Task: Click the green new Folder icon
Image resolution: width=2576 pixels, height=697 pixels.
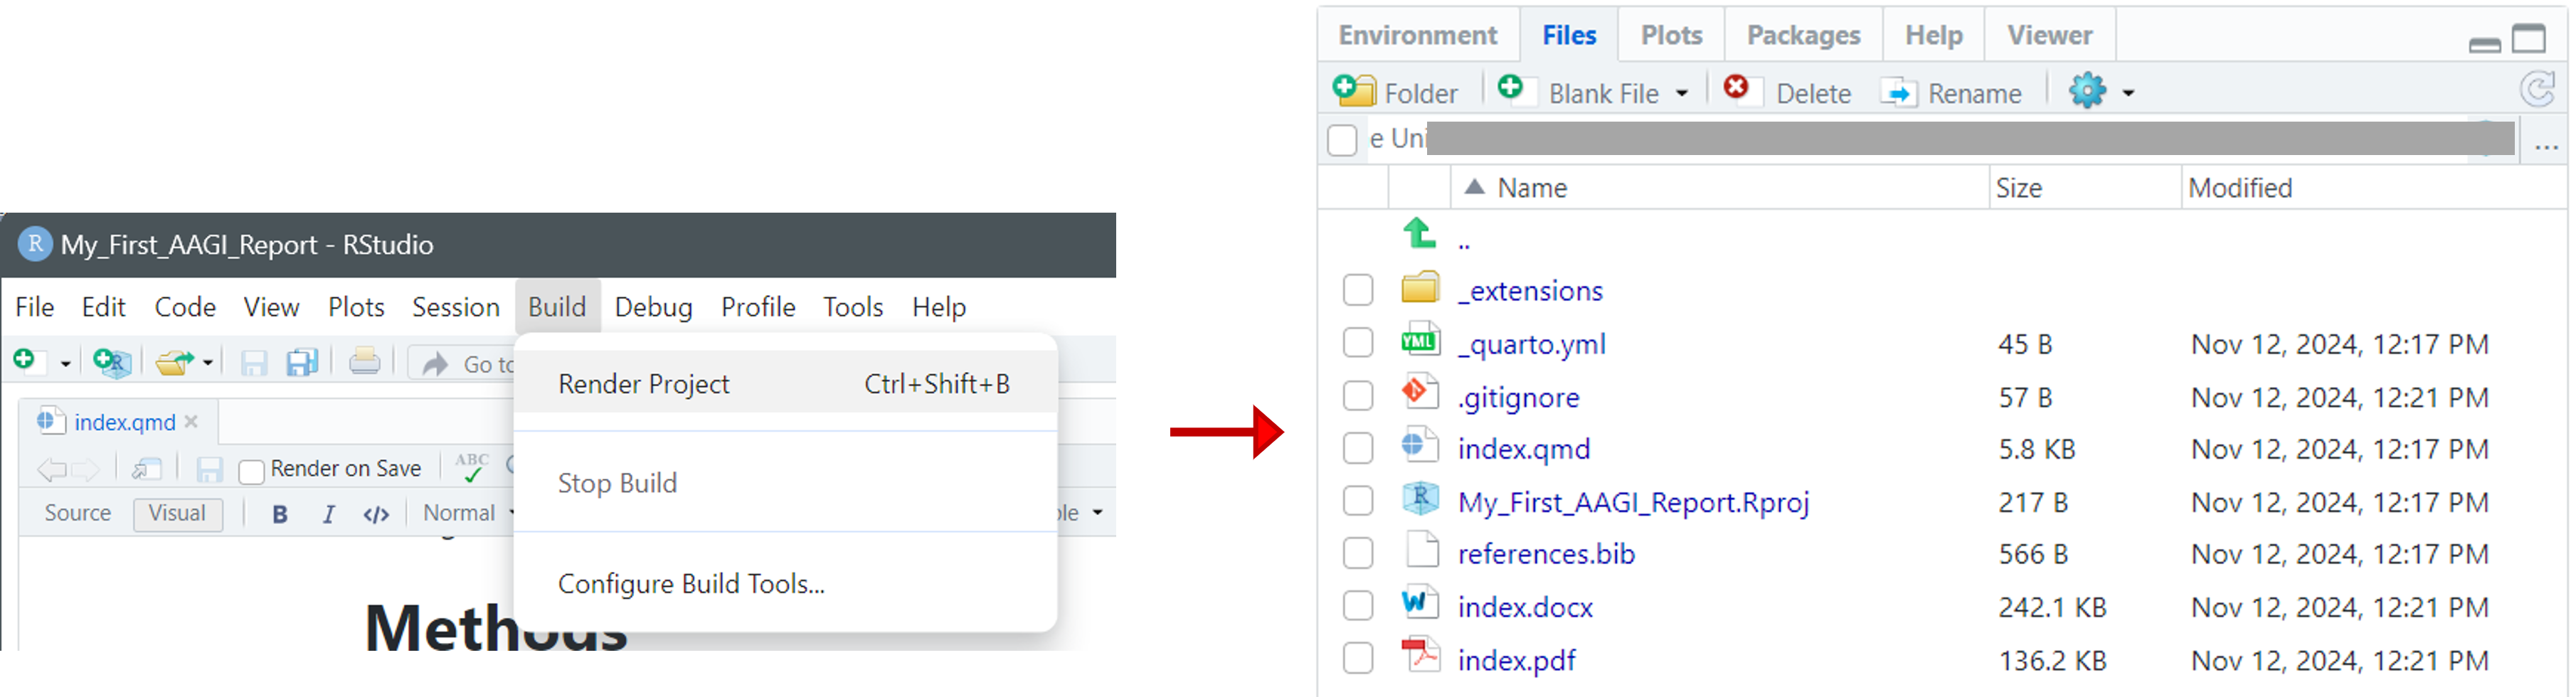Action: 1355,92
